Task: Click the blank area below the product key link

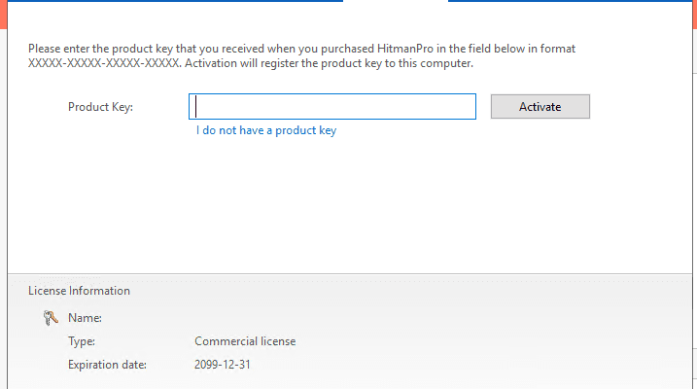Action: point(350,204)
